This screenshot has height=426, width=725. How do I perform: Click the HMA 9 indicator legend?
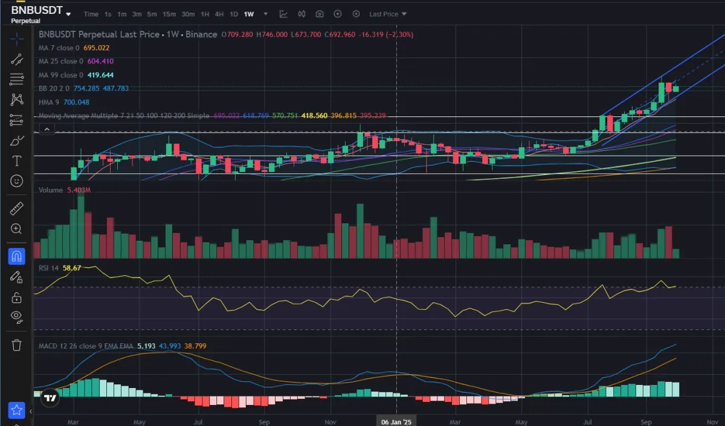(x=48, y=102)
